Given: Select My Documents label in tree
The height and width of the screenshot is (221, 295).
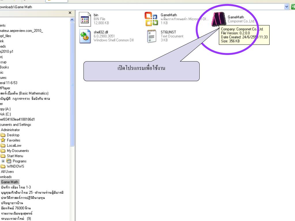Looking at the screenshot, I should click(x=18, y=151).
